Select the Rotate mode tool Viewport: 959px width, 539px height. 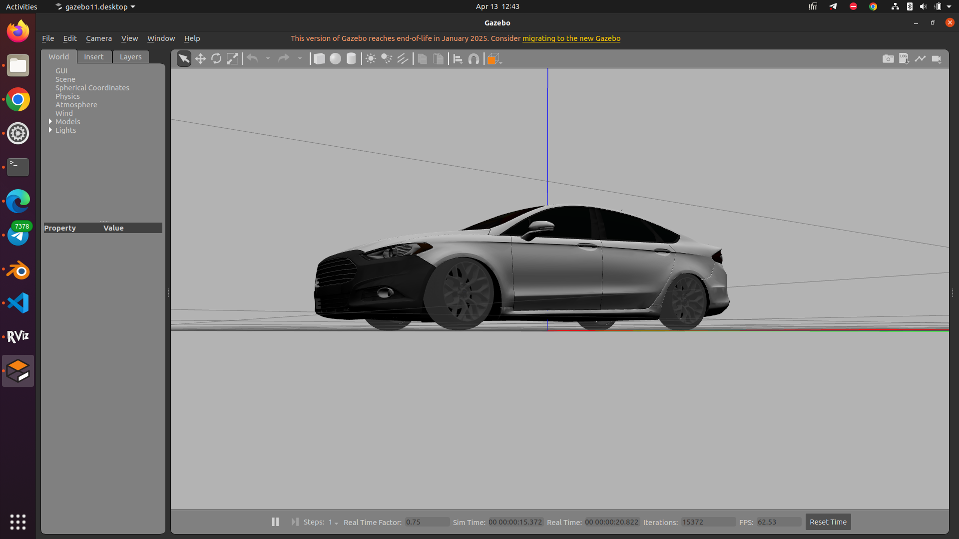[216, 59]
